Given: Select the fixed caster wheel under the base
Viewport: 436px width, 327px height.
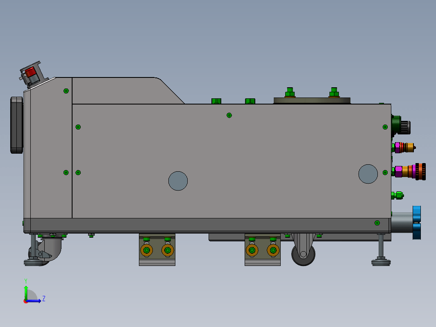Looking at the screenshot, I should (x=303, y=254).
